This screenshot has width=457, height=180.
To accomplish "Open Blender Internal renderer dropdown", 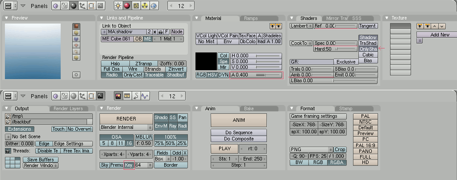I will pyautogui.click(x=126, y=127).
